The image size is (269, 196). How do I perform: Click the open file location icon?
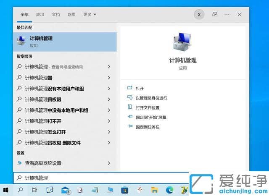click(130, 107)
